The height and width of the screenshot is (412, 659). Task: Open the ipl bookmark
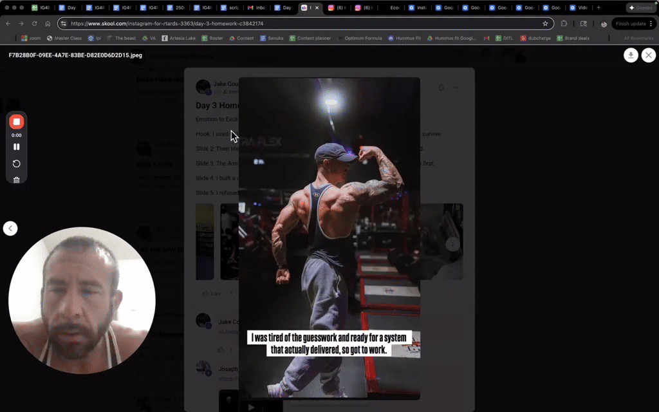pos(94,38)
